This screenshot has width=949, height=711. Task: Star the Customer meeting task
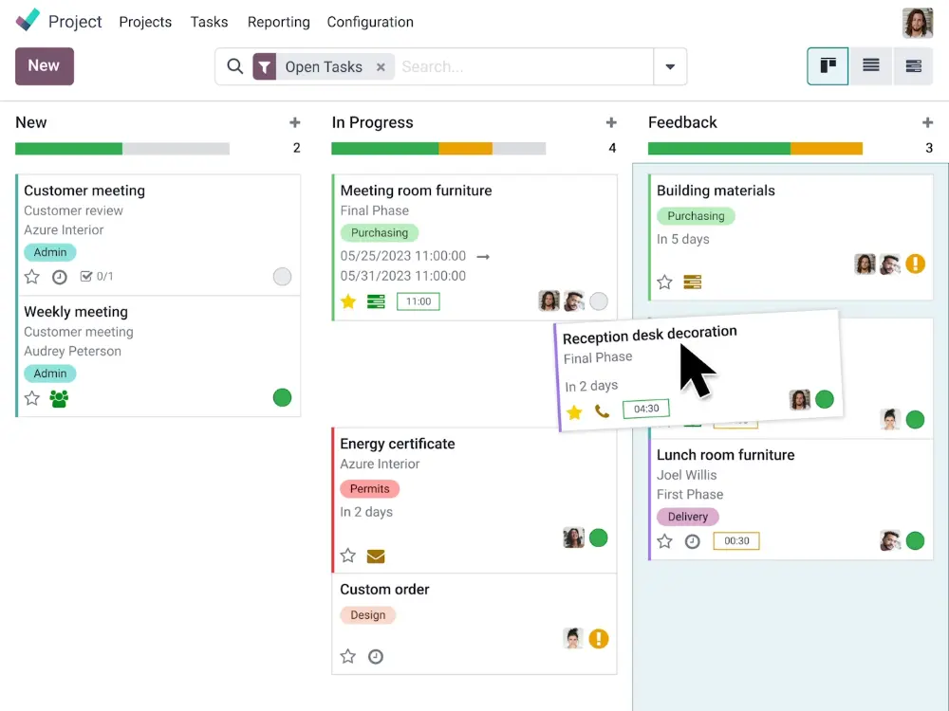click(x=32, y=277)
